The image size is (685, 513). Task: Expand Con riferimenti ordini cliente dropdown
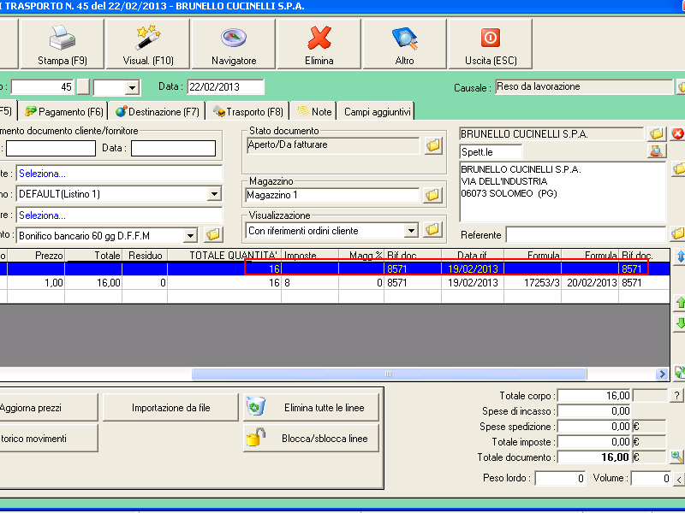click(411, 230)
